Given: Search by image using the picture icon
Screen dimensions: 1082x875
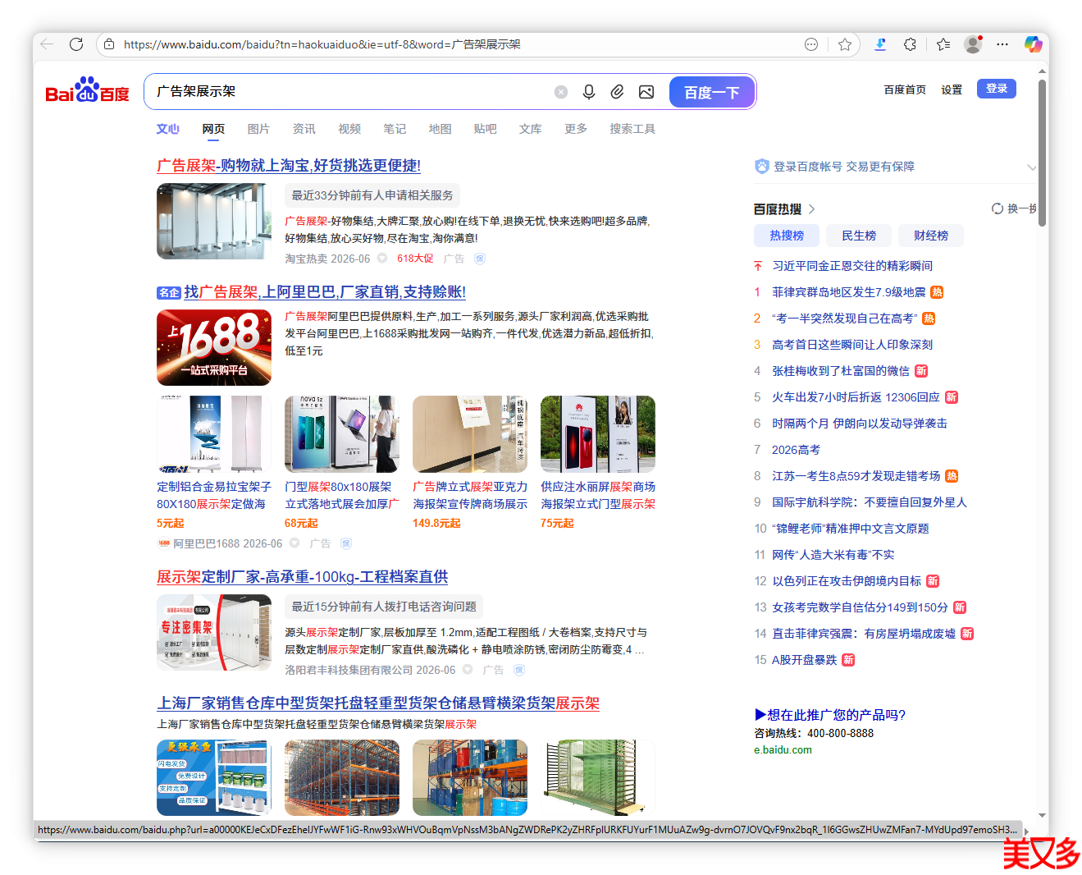Looking at the screenshot, I should 646,92.
